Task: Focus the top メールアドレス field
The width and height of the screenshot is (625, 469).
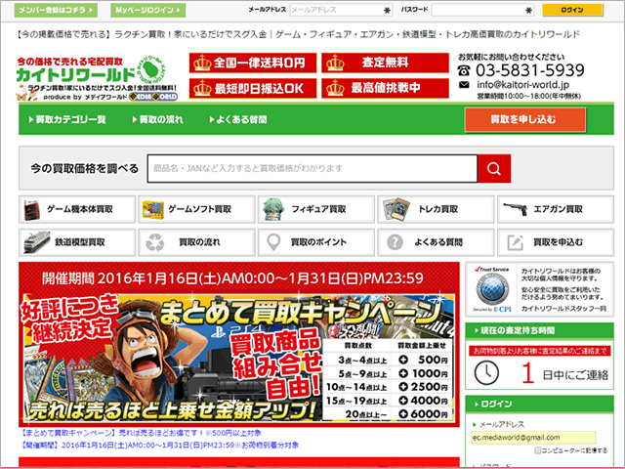Action: (341, 10)
